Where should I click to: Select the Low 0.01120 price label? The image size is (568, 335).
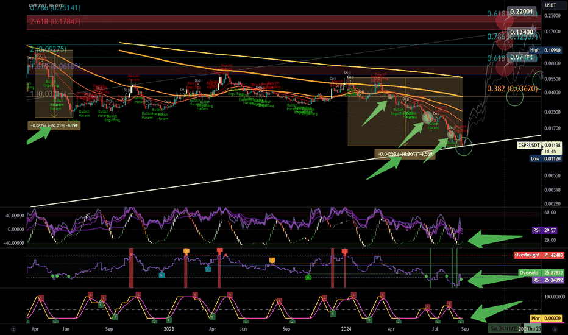(545, 158)
